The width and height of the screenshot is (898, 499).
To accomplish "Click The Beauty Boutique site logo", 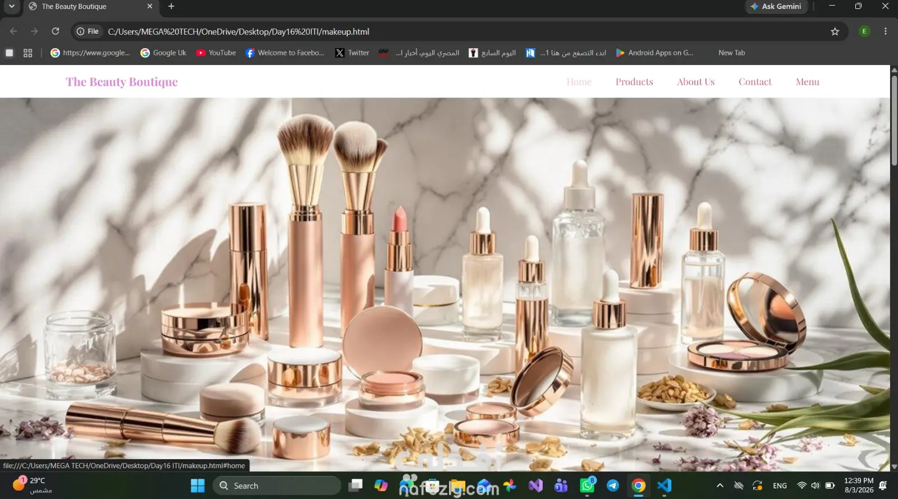I will tap(122, 82).
